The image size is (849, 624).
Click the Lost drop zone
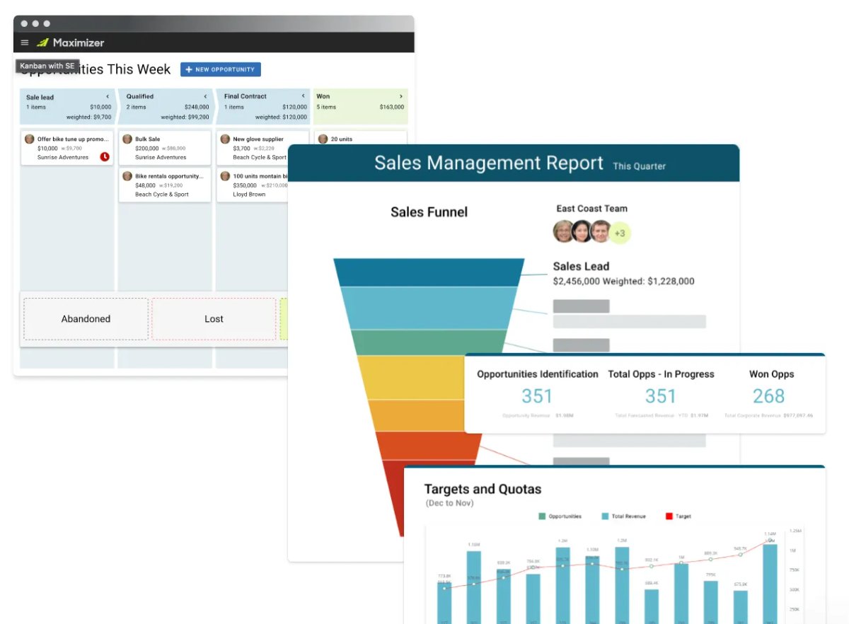click(x=214, y=319)
